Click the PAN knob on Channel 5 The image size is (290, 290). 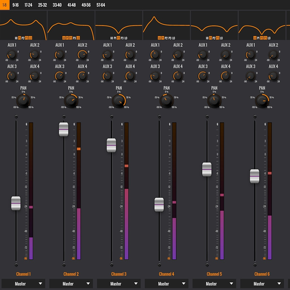coord(215,101)
